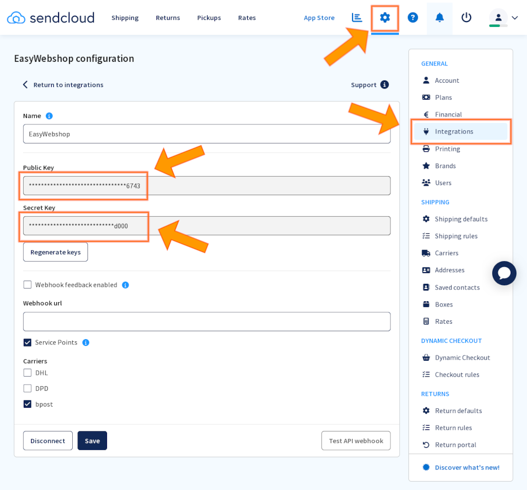Click the logout power icon
Image resolution: width=527 pixels, height=490 pixels.
[466, 17]
